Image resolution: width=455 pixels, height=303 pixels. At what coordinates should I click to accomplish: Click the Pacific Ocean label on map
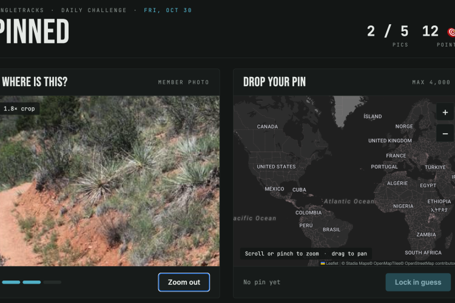pyautogui.click(x=255, y=218)
